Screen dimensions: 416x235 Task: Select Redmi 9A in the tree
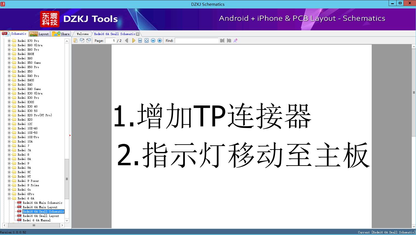click(x=24, y=168)
